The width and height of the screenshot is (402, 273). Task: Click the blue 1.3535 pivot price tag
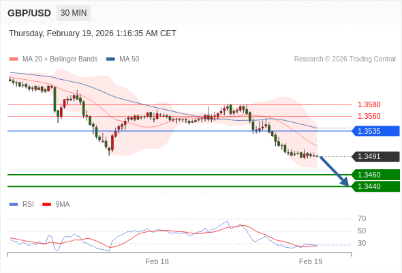pyautogui.click(x=376, y=131)
